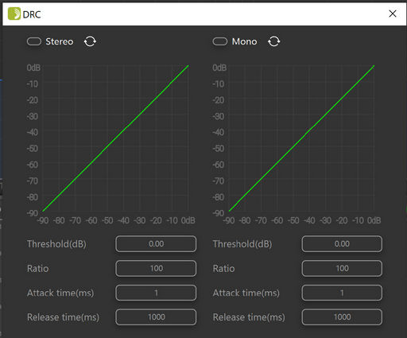Click the Mono label text
The width and height of the screenshot is (407, 338).
[x=244, y=41]
